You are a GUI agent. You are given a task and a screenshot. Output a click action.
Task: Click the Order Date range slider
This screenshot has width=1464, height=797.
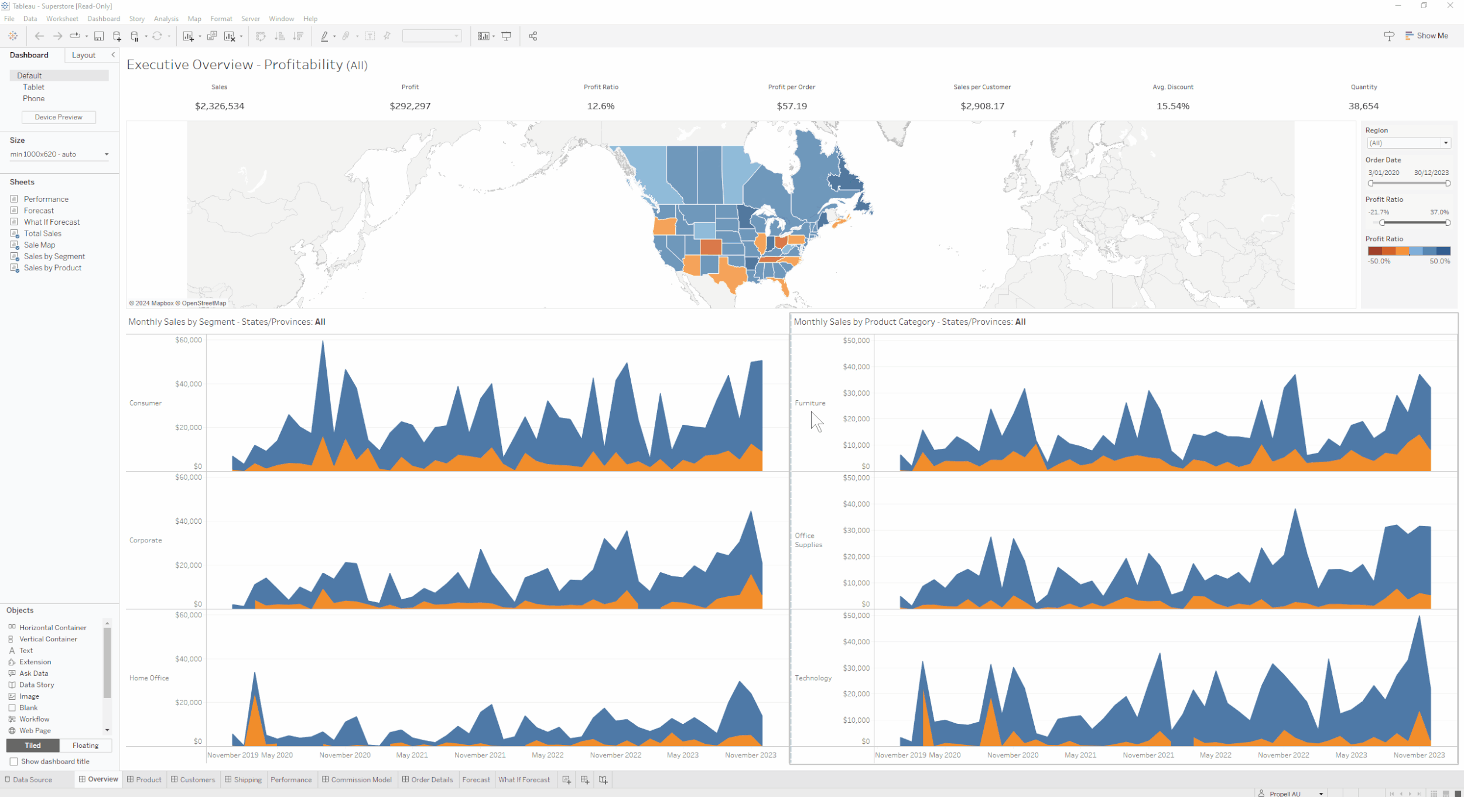click(1408, 183)
